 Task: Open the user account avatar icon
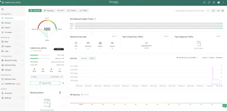(x=219, y=3)
